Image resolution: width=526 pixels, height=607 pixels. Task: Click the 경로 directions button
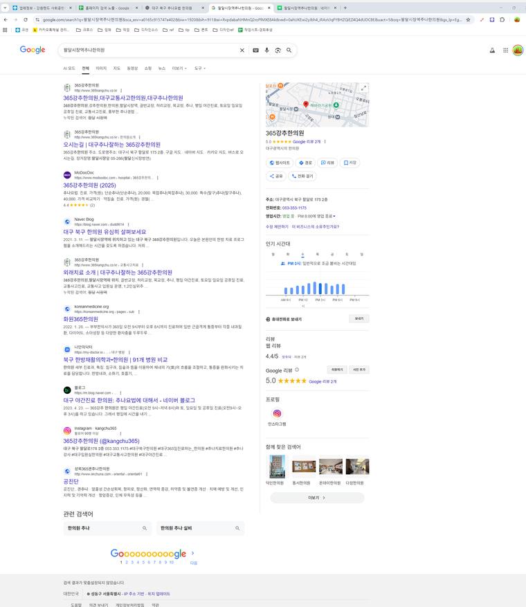[x=305, y=163]
